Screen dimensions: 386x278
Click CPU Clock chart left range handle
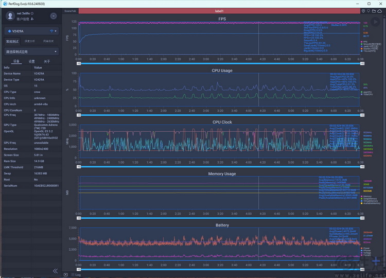coord(79,167)
